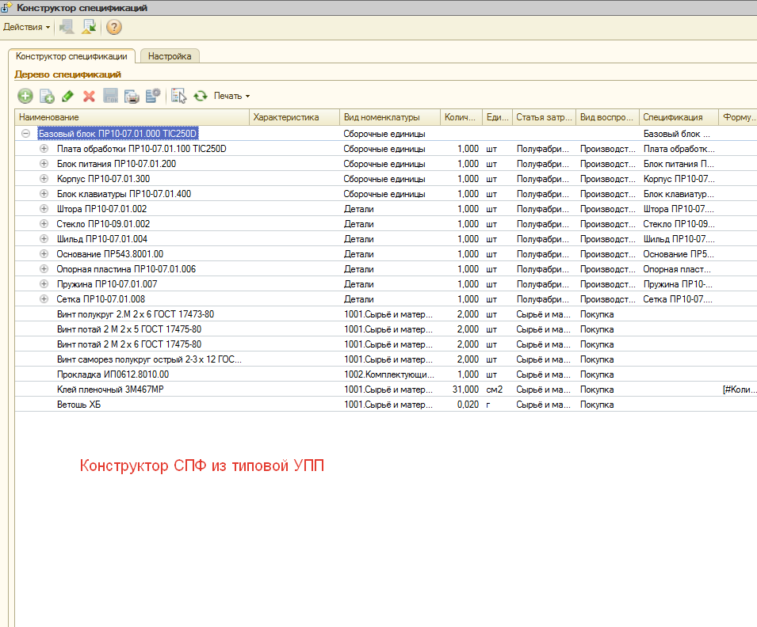
Task: Click the list with cursor selection icon
Action: 178,96
